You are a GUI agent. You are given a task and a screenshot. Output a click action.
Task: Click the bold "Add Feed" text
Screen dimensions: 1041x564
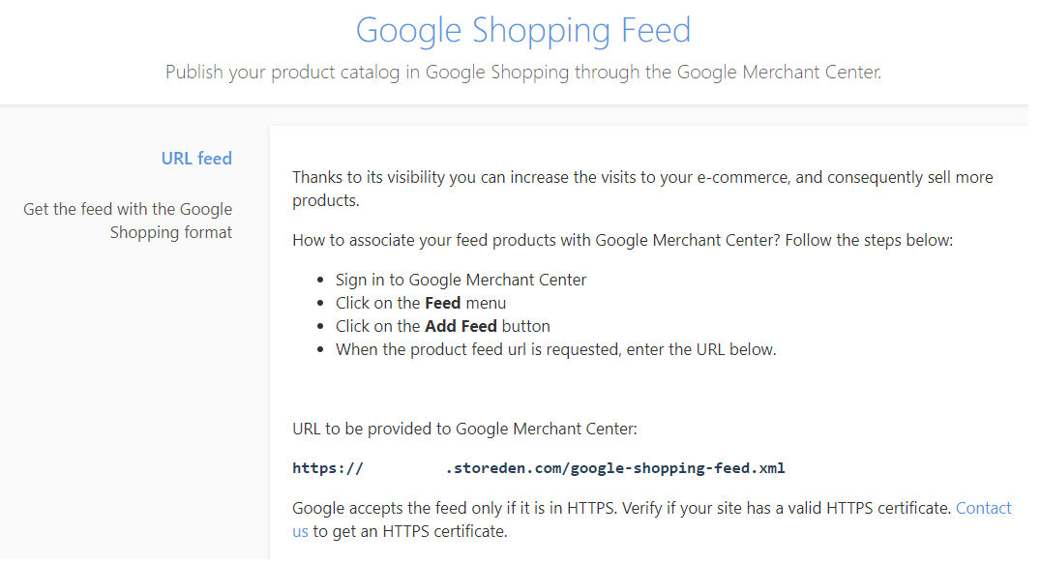click(x=461, y=327)
